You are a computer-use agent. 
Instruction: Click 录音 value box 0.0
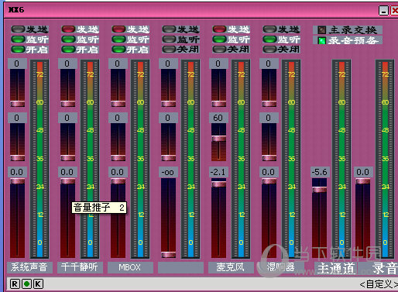pos(363,172)
